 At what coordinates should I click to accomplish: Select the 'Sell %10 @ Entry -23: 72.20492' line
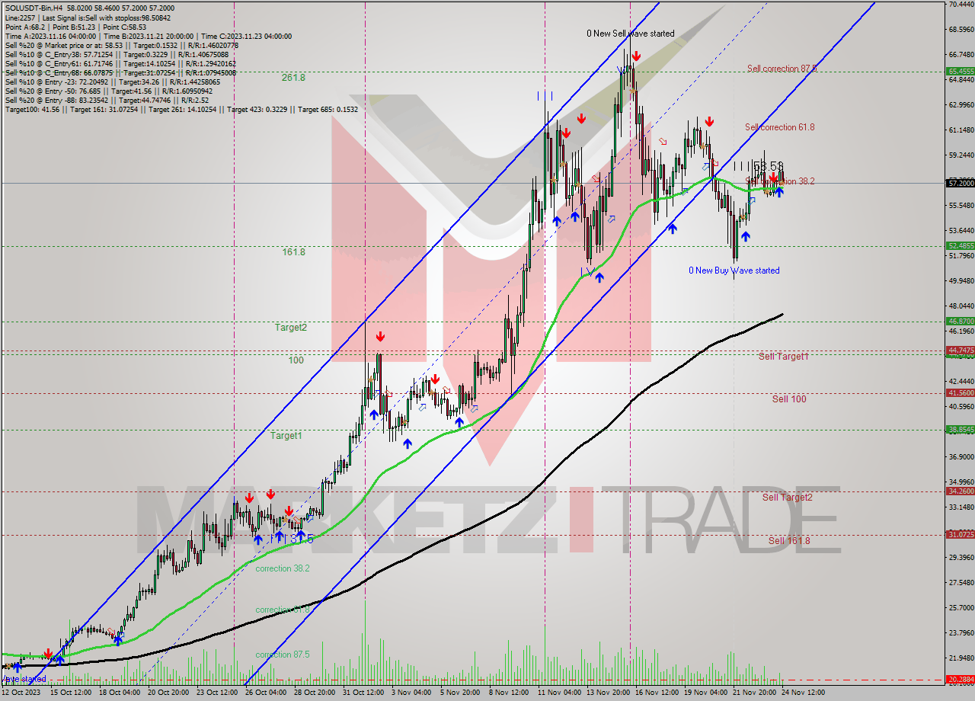pyautogui.click(x=113, y=82)
